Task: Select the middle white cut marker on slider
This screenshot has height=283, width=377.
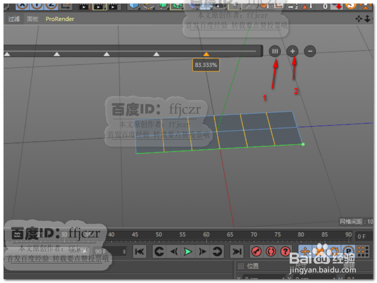Action: [107, 54]
